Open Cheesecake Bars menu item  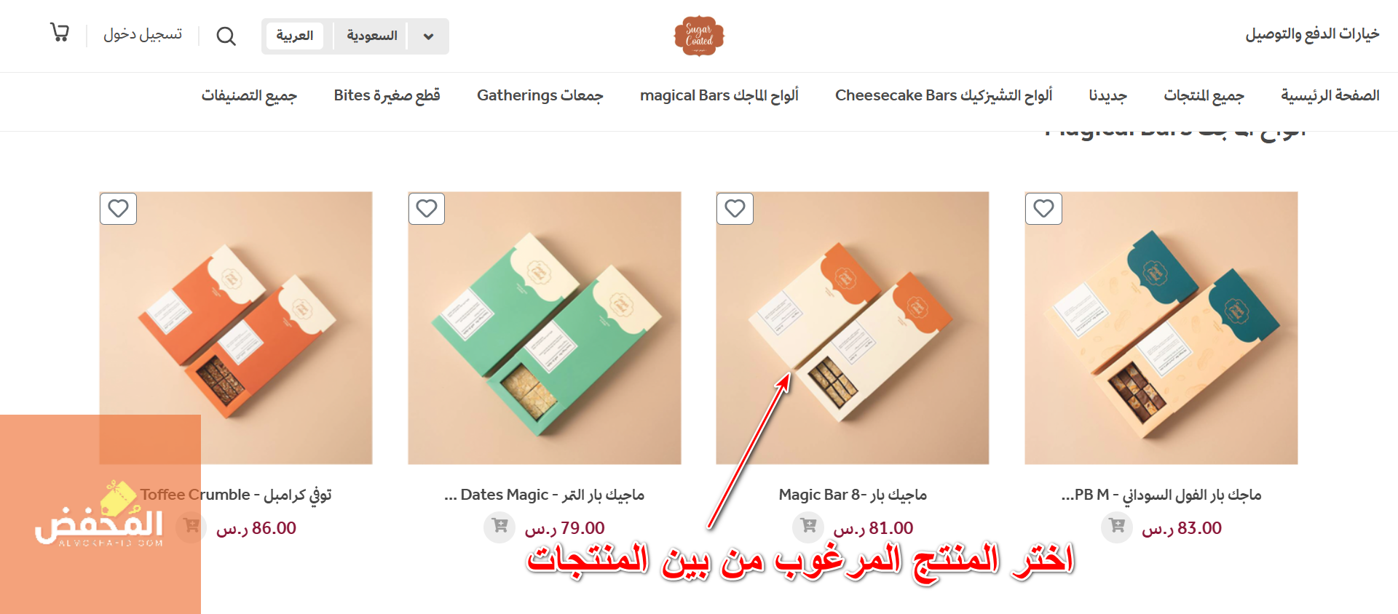(944, 95)
